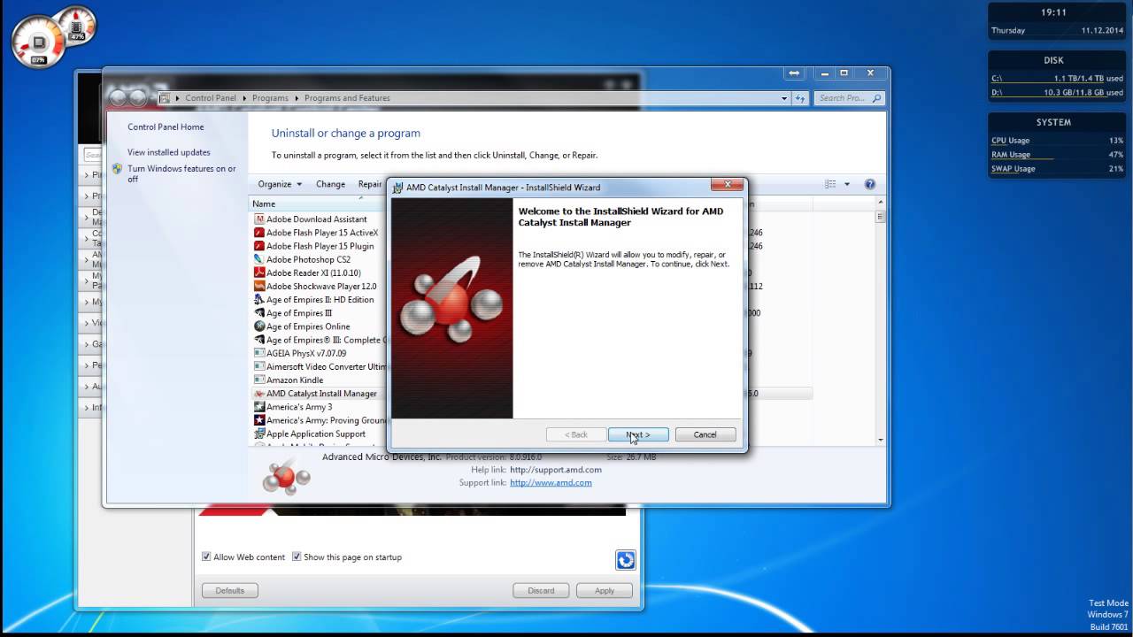1133x637 pixels.
Task: Click the shield icon beside Turn Windows features
Action: click(x=118, y=168)
